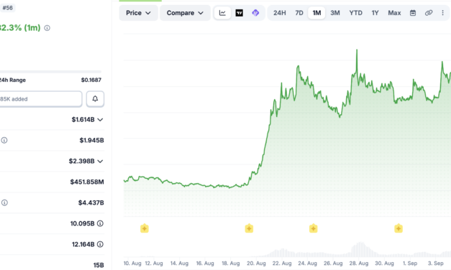The image size is (451, 270).
Task: Click the purple diamond chart icon
Action: tap(255, 13)
